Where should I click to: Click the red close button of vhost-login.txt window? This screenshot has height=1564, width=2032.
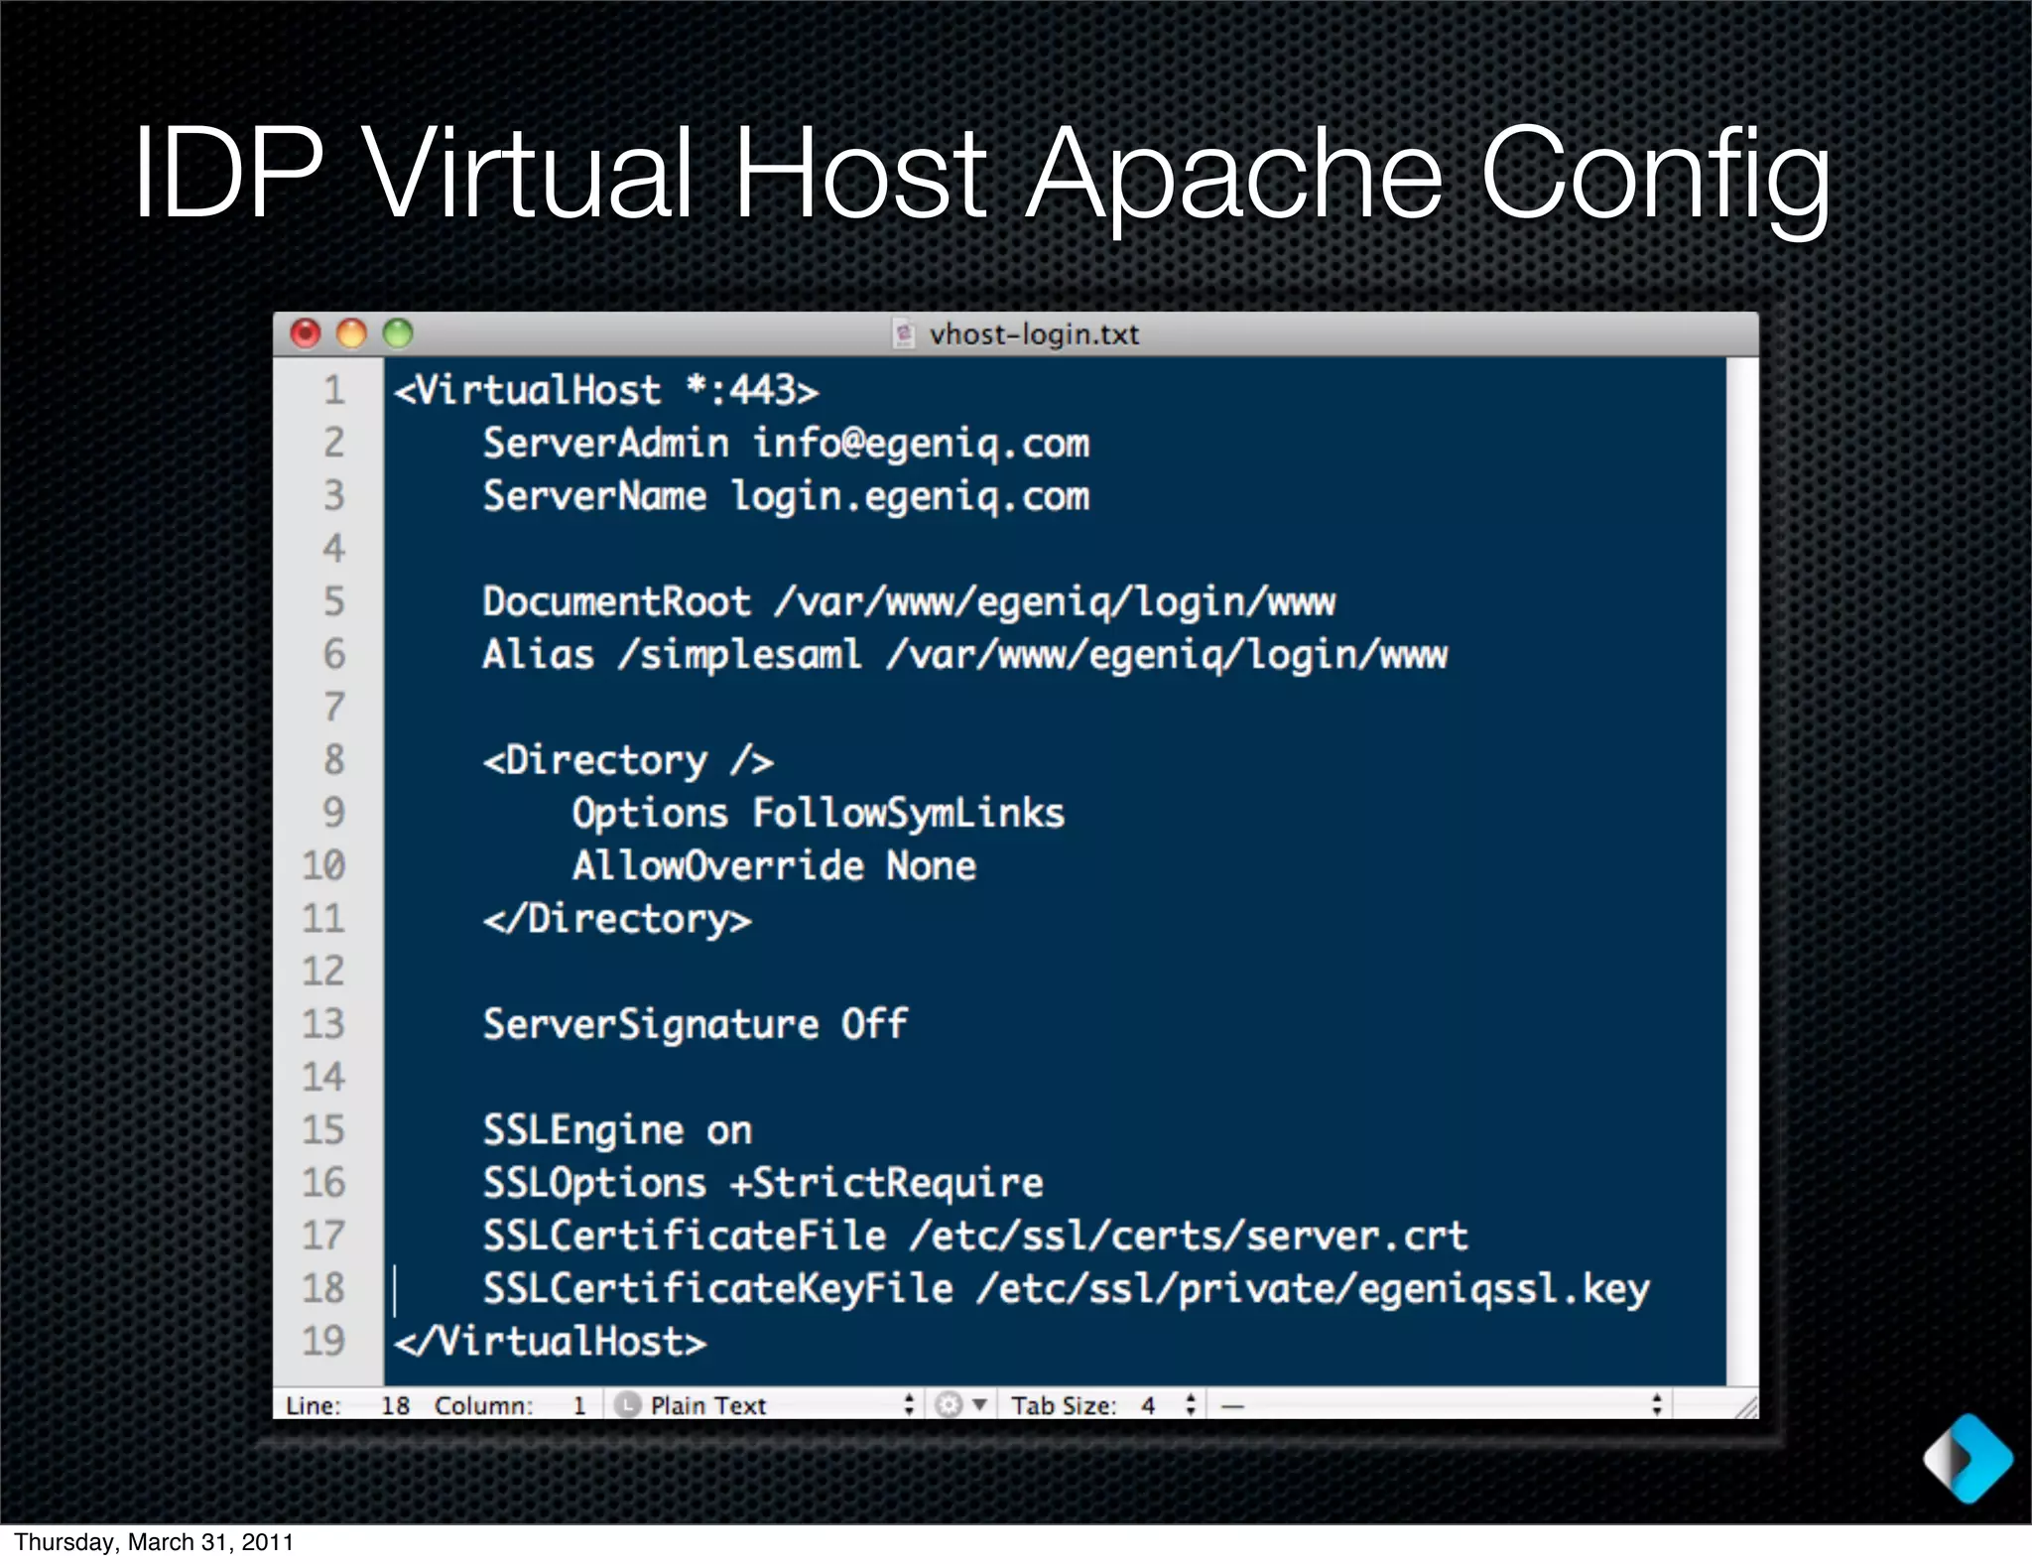(x=305, y=333)
